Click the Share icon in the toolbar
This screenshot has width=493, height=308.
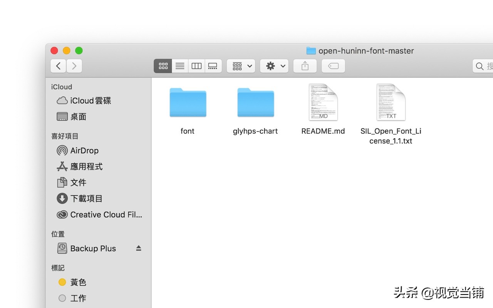pyautogui.click(x=305, y=65)
